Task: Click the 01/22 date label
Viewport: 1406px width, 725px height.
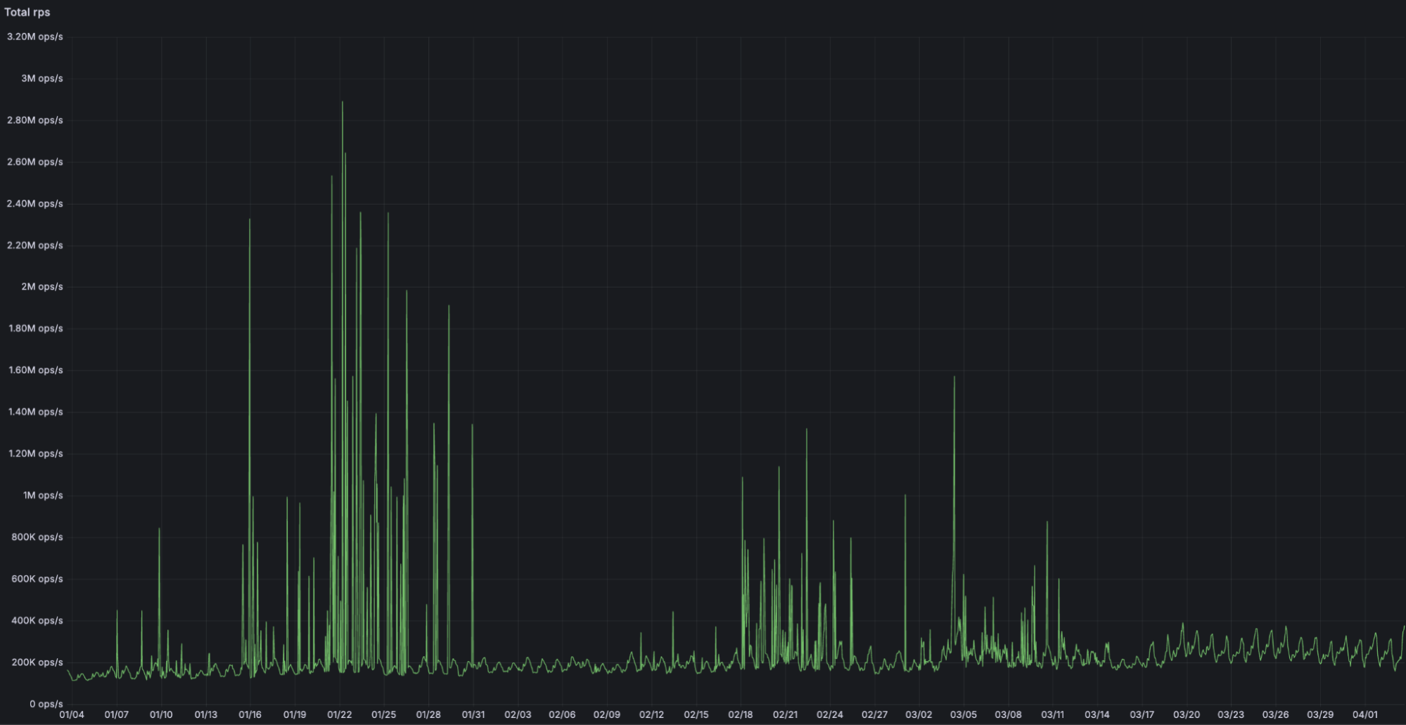Action: tap(340, 715)
